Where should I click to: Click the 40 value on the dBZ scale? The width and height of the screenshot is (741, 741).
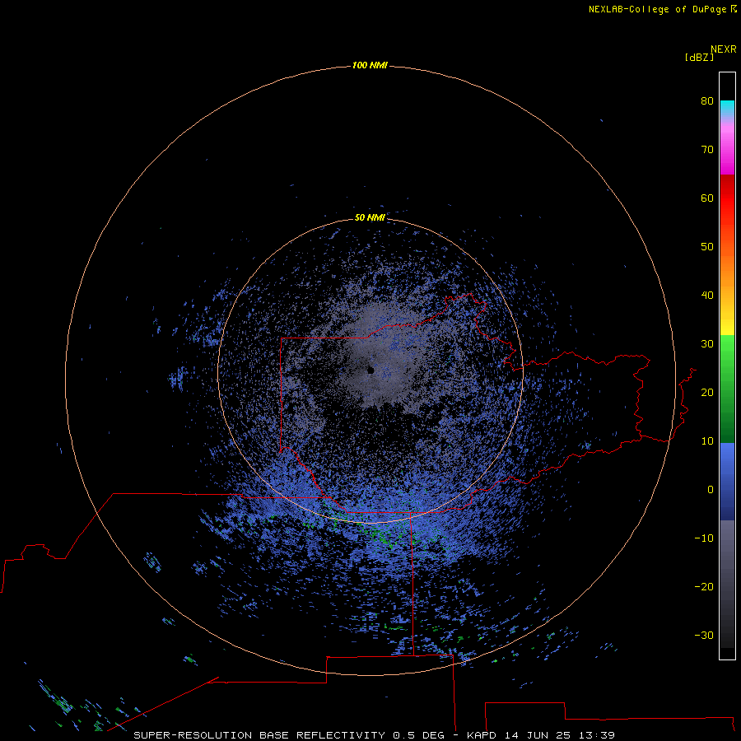[707, 296]
